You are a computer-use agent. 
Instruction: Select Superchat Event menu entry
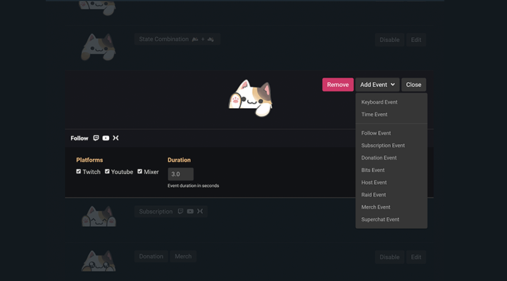pyautogui.click(x=380, y=219)
